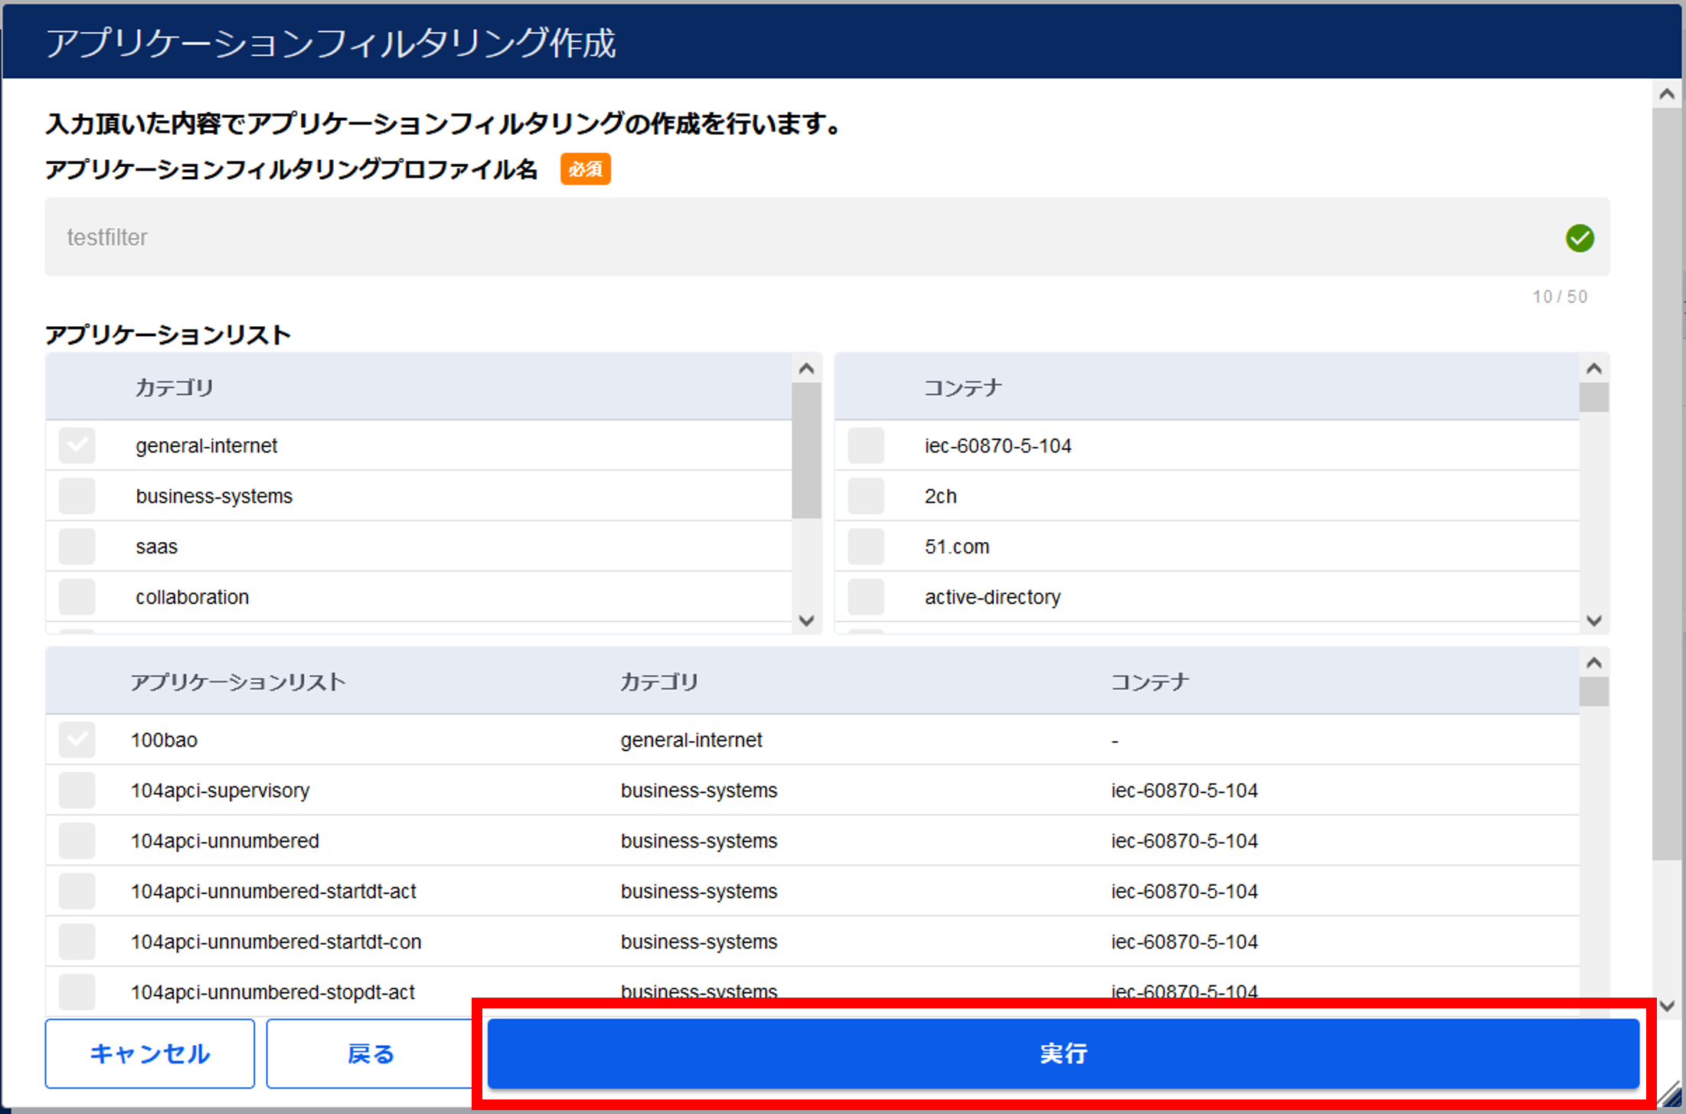This screenshot has height=1114, width=1686.
Task: Click the 104apci-unnumbered-stopdt-act application name
Action: [x=273, y=992]
